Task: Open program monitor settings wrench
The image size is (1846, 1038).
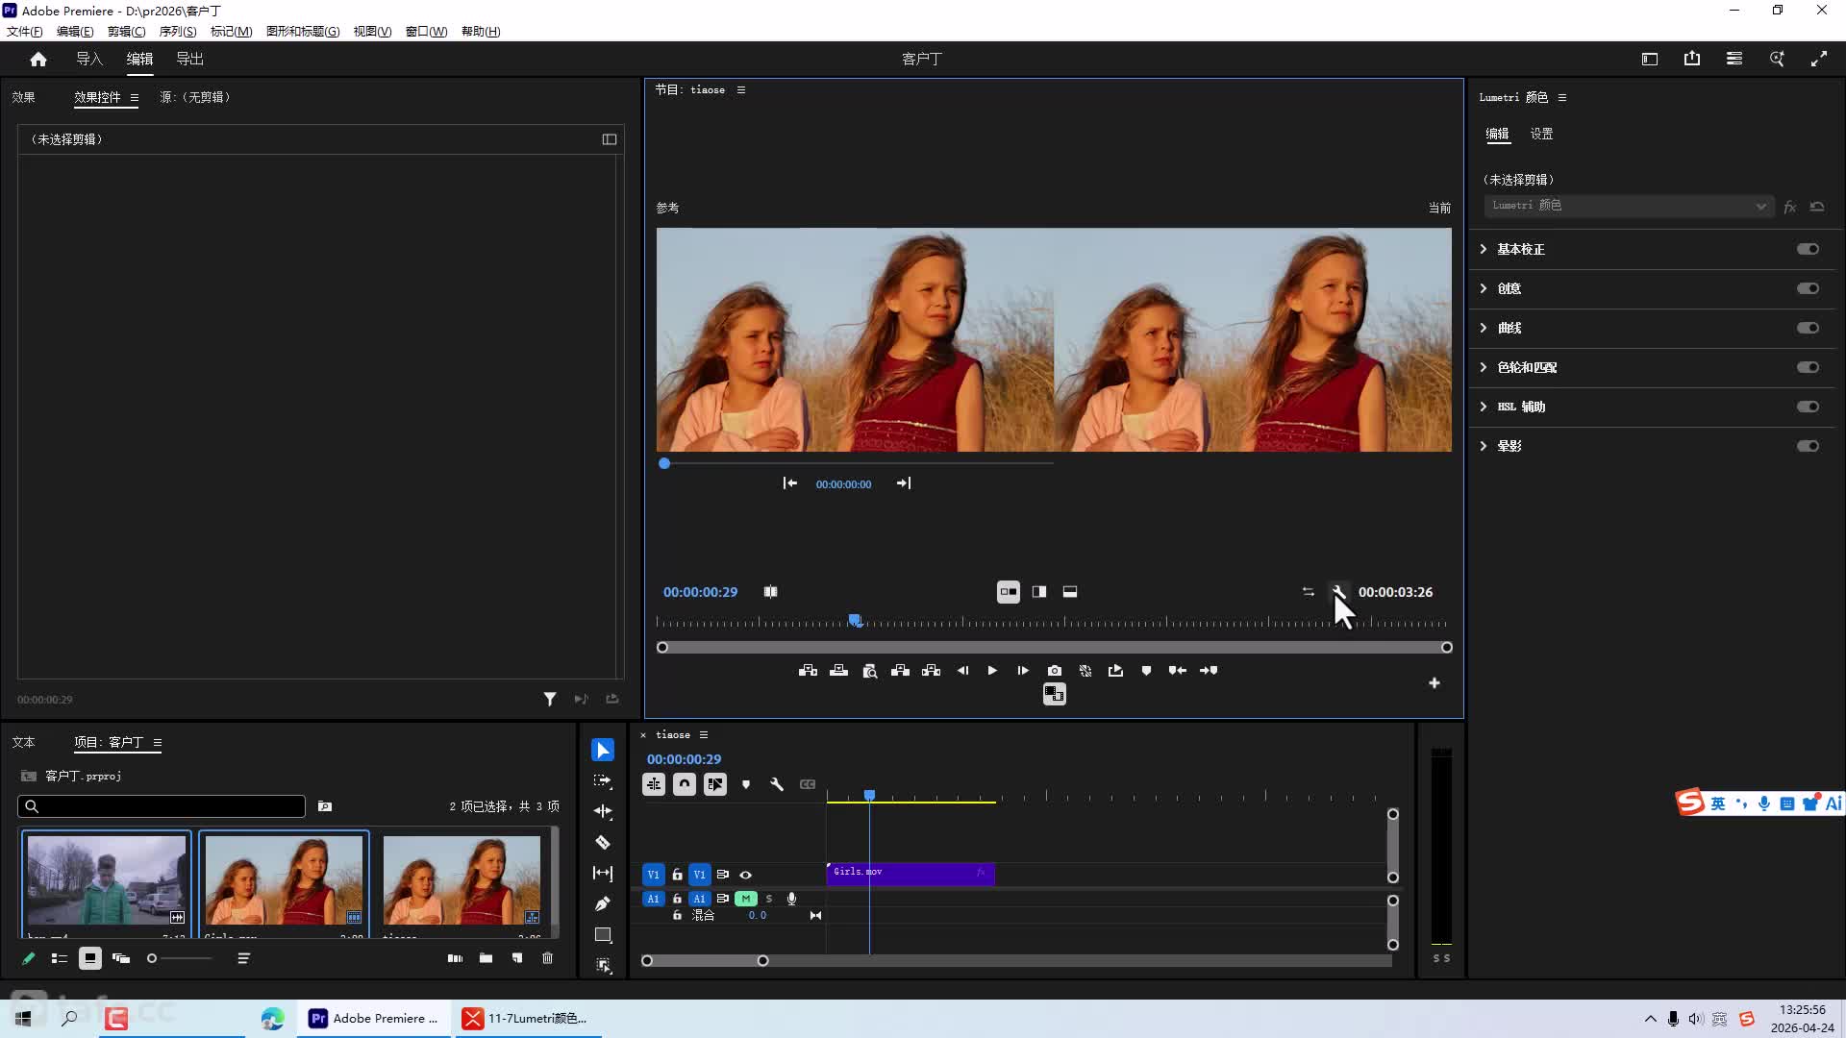Action: [x=1338, y=592]
